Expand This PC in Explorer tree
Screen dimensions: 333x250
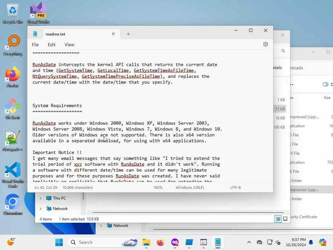point(40,198)
